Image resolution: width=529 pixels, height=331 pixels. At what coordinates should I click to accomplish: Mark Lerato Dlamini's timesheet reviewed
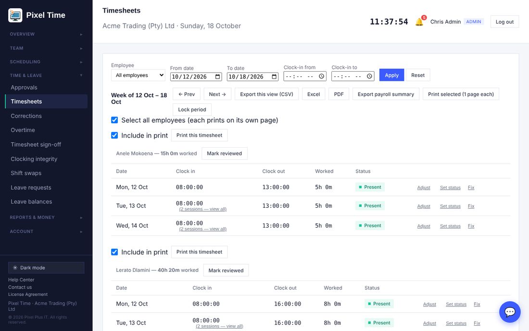(226, 270)
